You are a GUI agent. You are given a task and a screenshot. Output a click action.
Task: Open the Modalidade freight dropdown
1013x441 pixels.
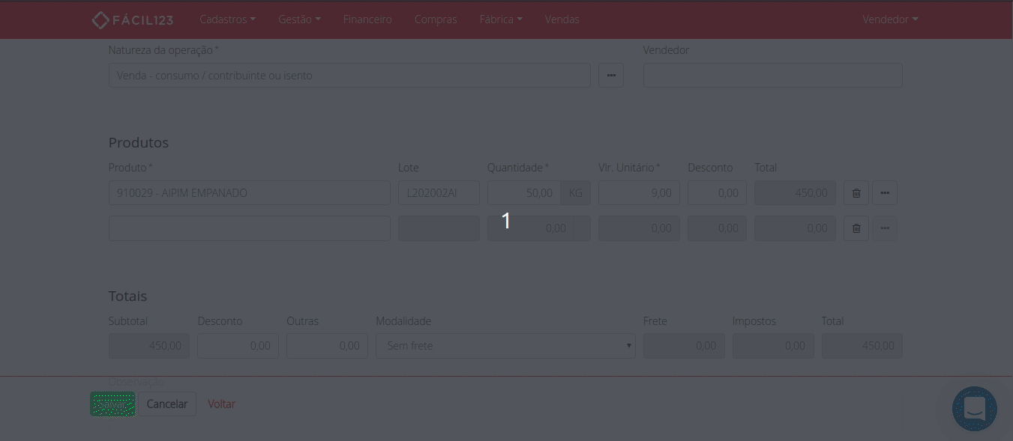click(x=505, y=346)
